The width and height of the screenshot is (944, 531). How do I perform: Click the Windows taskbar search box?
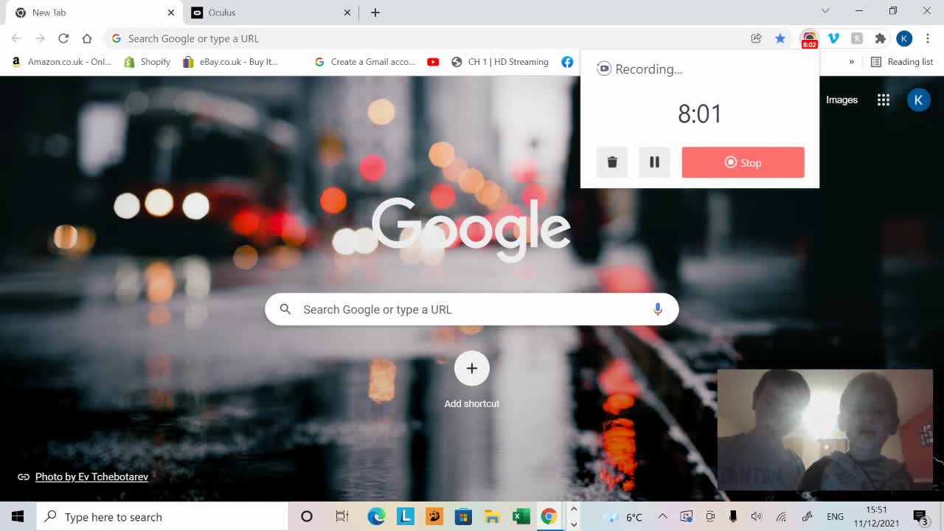[162, 517]
